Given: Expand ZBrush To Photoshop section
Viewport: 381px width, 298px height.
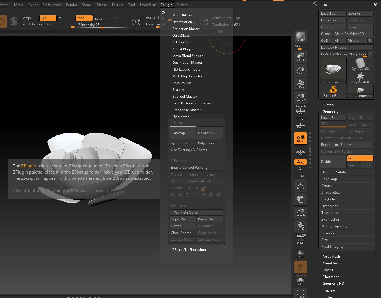Looking at the screenshot, I should point(189,250).
